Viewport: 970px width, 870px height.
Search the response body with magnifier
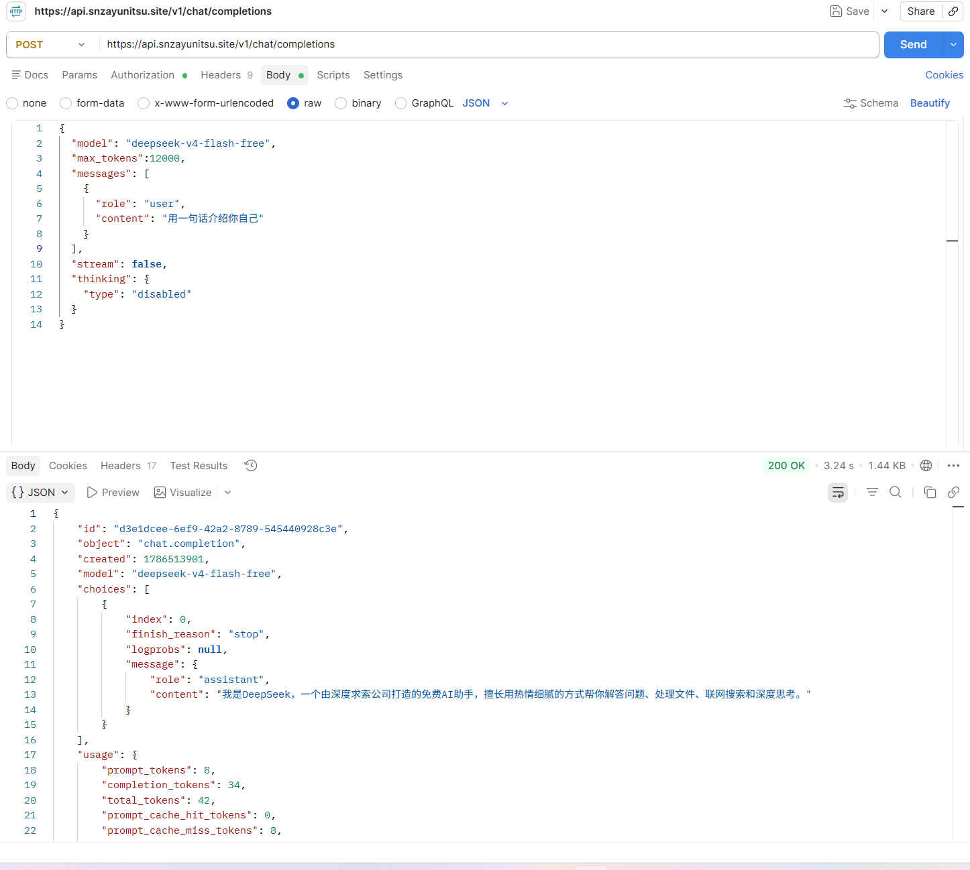tap(896, 493)
